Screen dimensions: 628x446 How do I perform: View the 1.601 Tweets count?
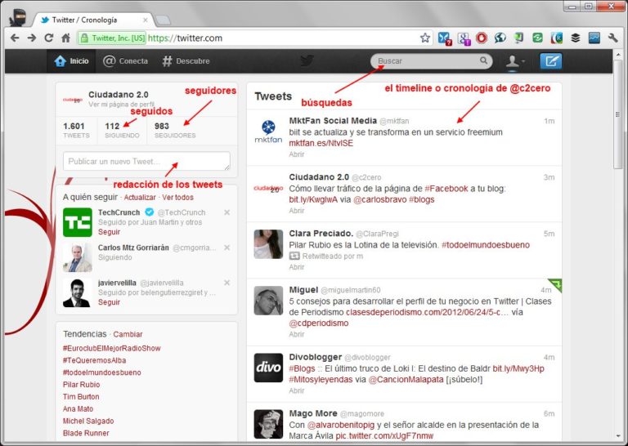coord(76,131)
